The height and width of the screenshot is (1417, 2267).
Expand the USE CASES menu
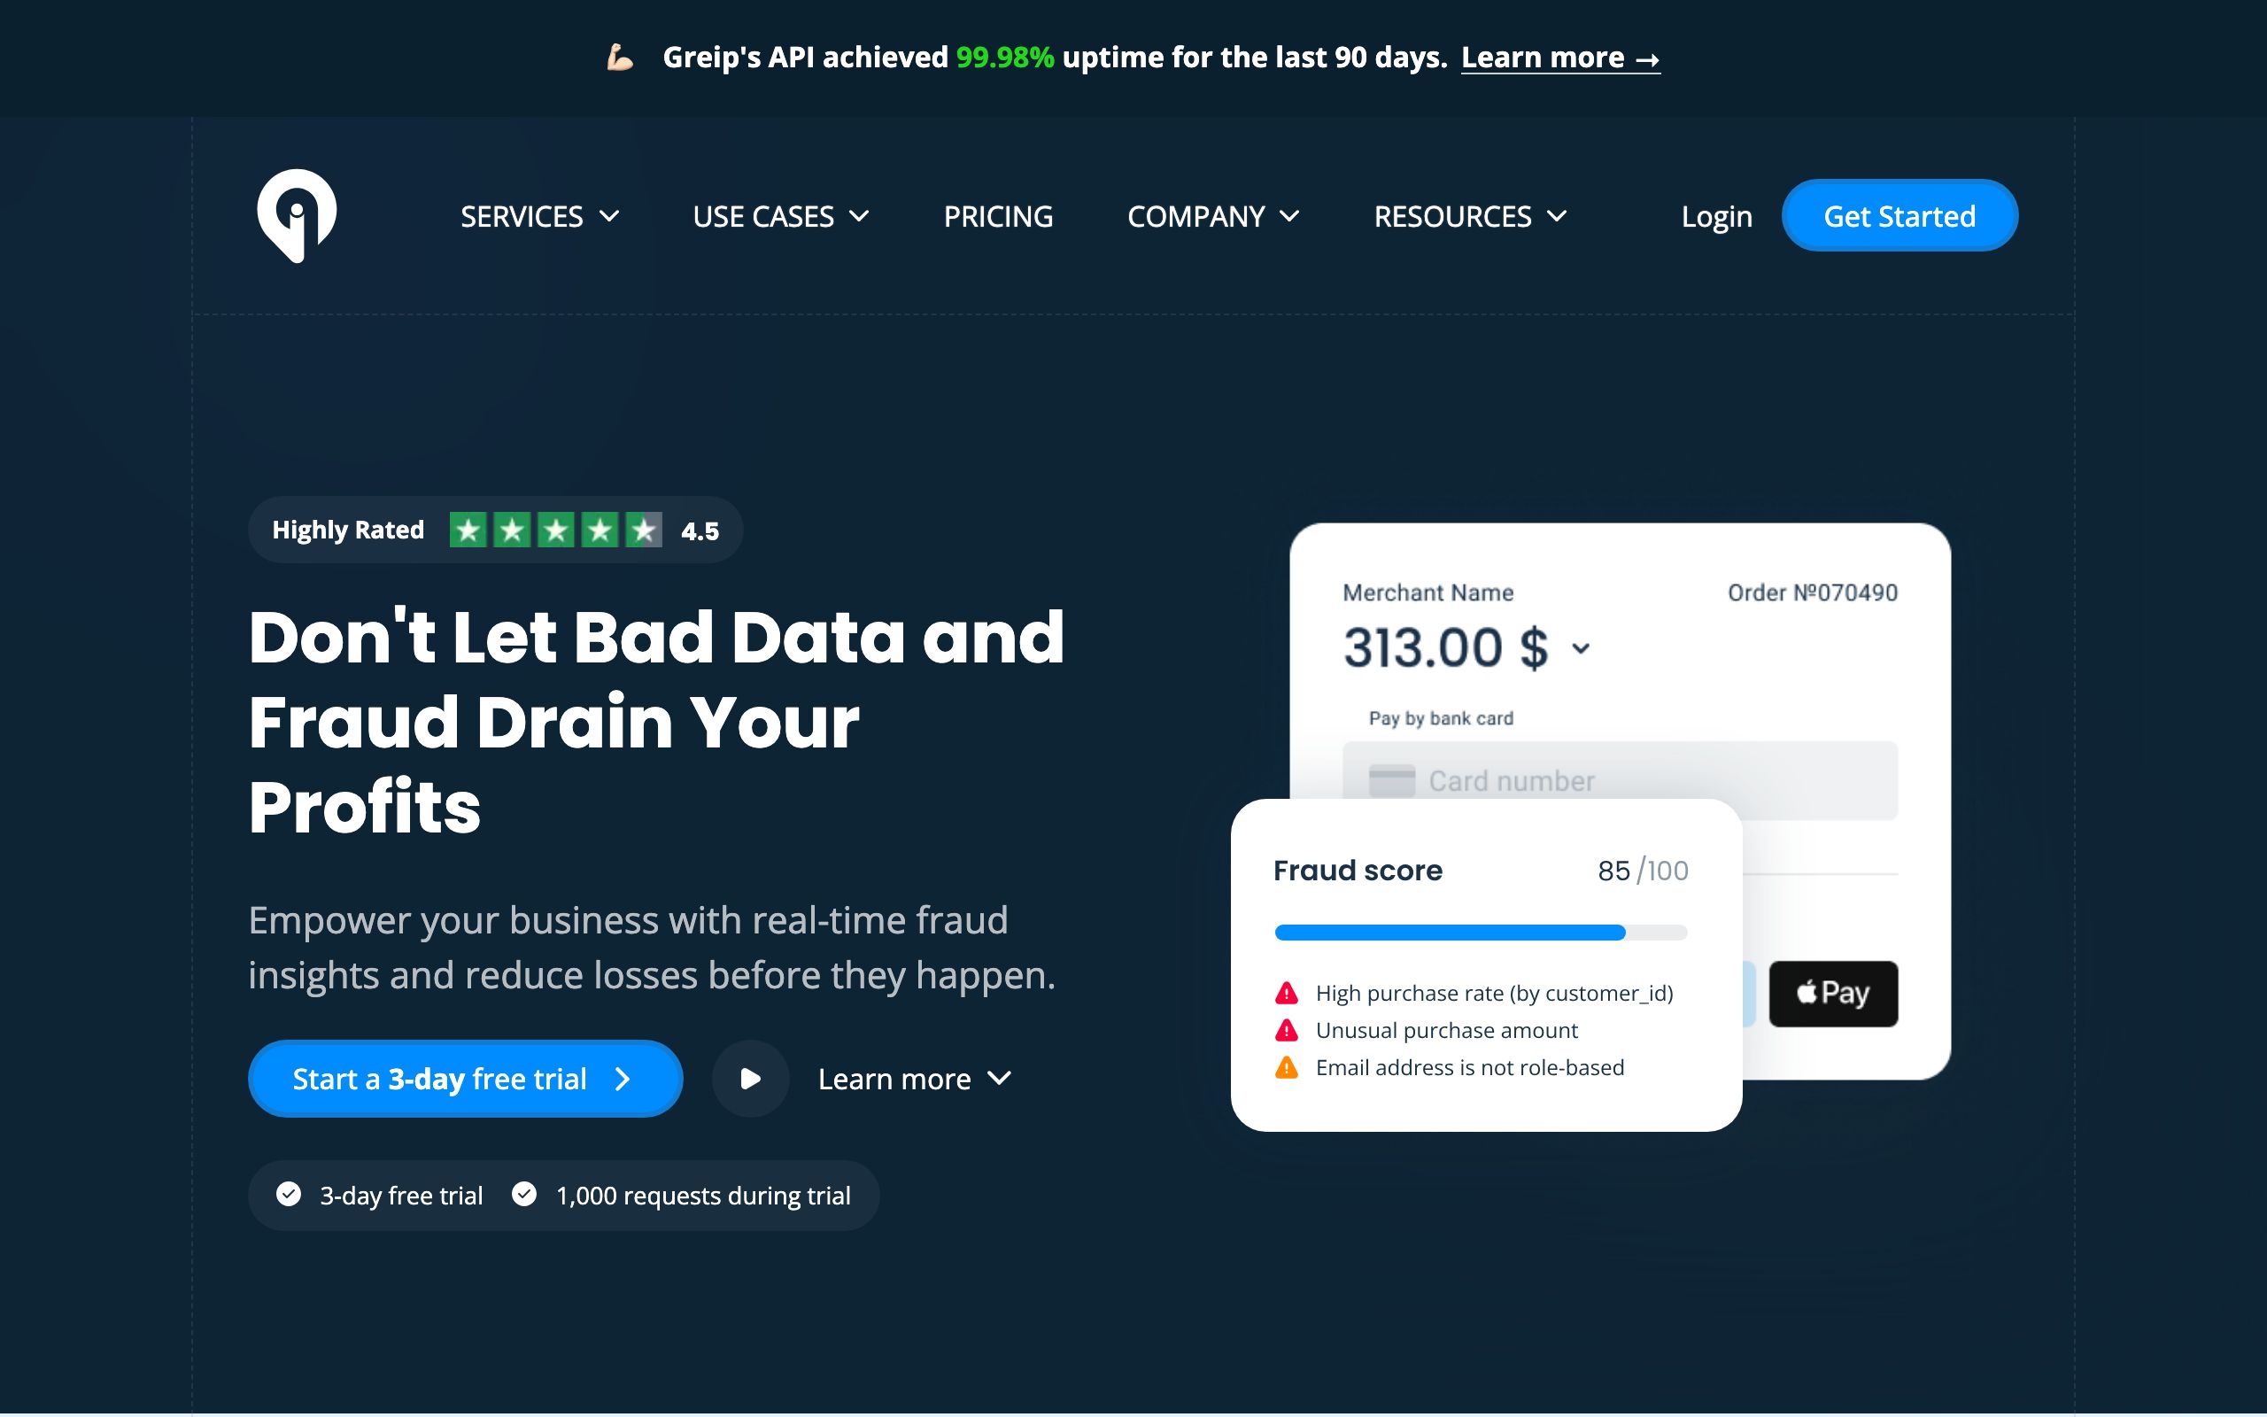[781, 216]
